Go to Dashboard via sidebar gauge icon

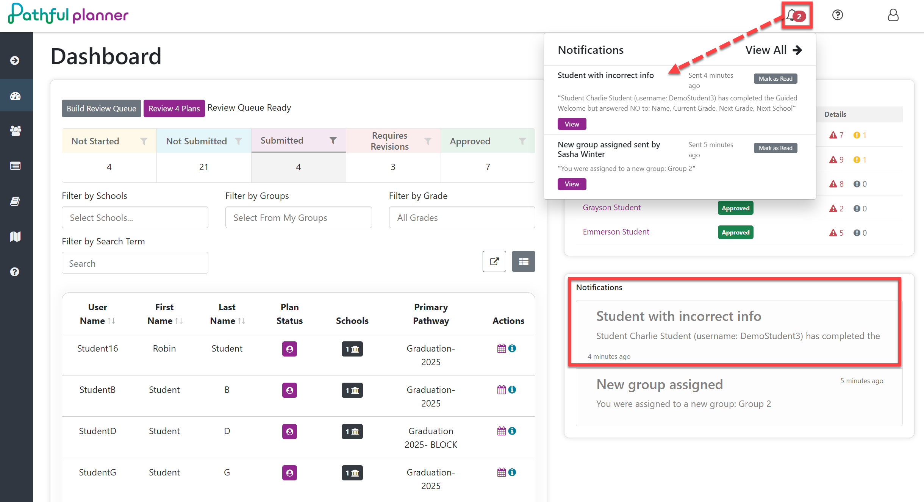[16, 96]
